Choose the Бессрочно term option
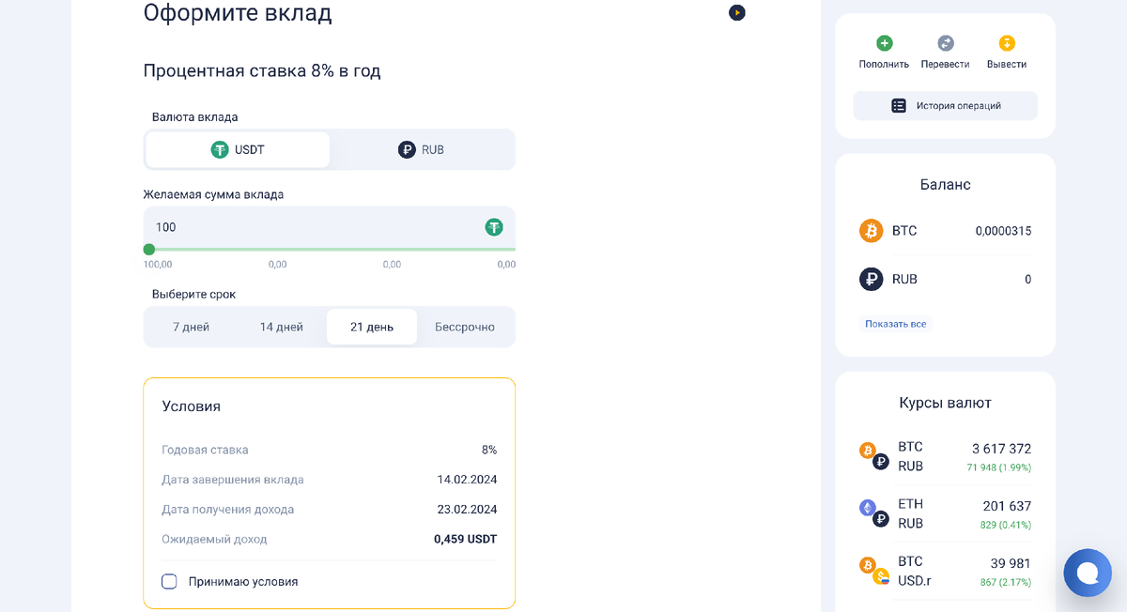The width and height of the screenshot is (1127, 612). coord(464,327)
